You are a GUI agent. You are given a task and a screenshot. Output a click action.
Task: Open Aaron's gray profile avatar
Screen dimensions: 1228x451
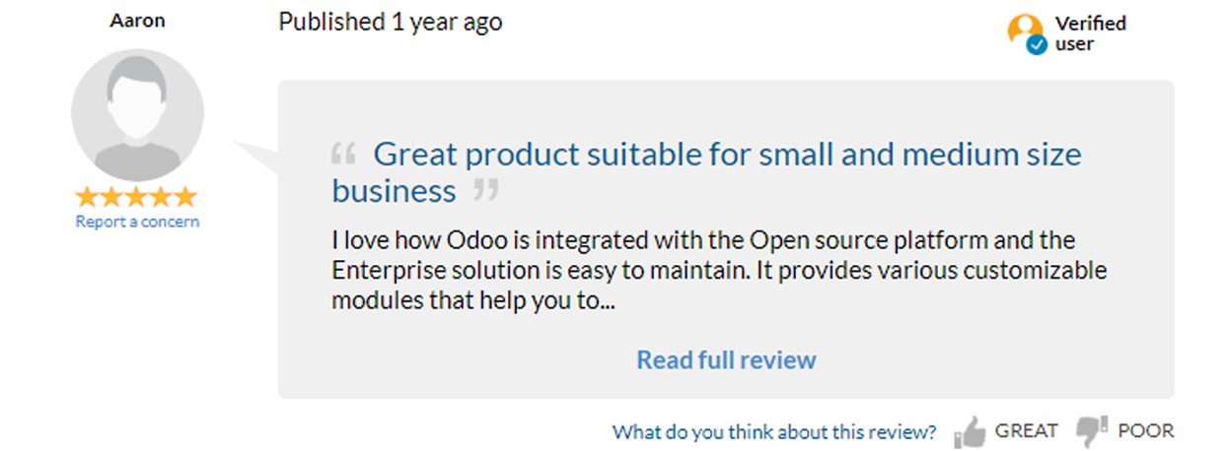pyautogui.click(x=138, y=114)
